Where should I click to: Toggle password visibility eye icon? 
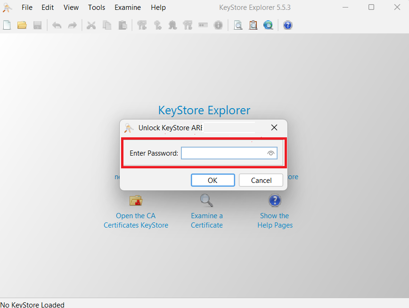pos(271,153)
